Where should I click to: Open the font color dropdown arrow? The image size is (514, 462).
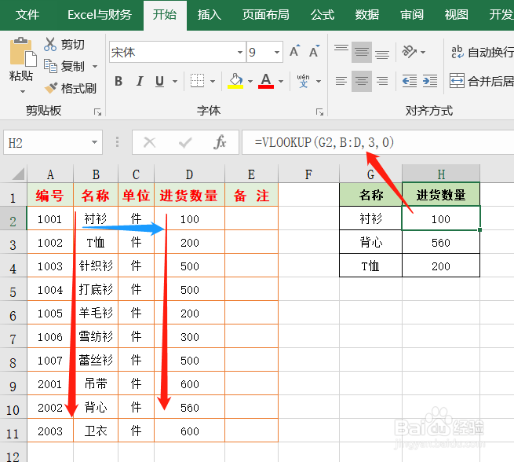(281, 81)
